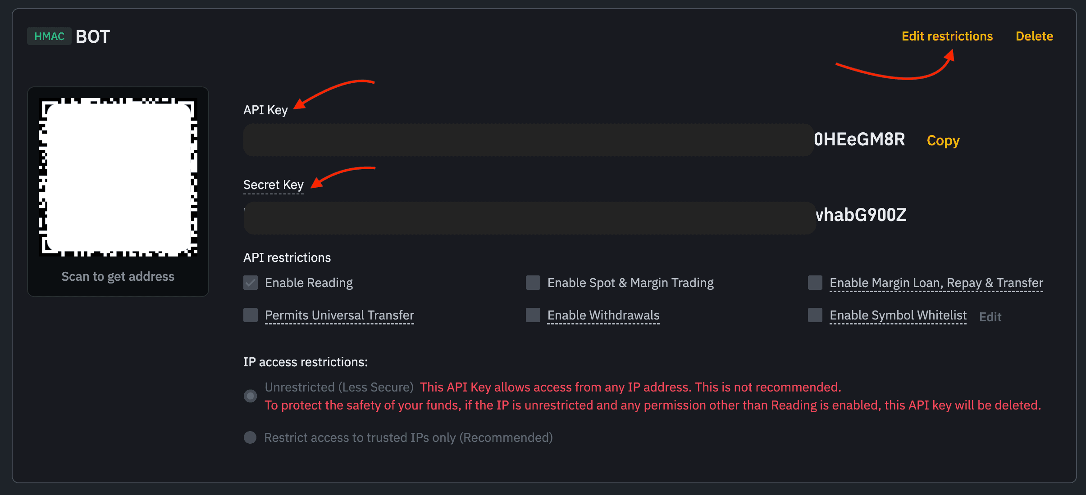Select Restrict access to trusted IPs radio button
Screen dimensions: 1086x495
tap(251, 437)
